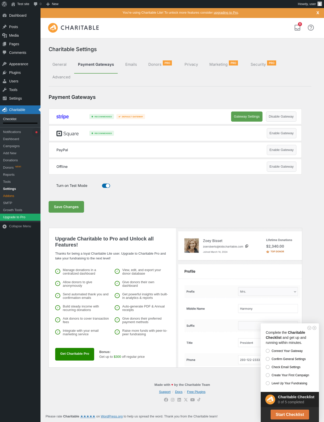
Task: Open the Dashboard sidebar menu
Action: point(20,15)
